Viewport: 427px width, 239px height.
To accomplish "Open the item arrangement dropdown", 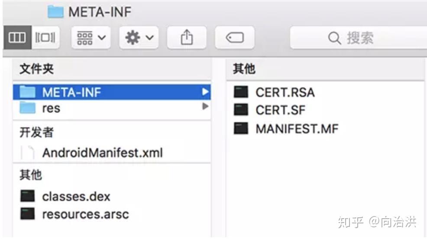I will click(x=91, y=37).
